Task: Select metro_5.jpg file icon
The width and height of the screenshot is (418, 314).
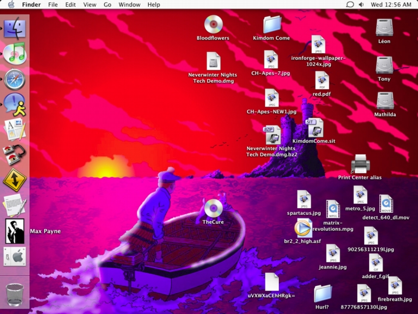Action: [360, 195]
